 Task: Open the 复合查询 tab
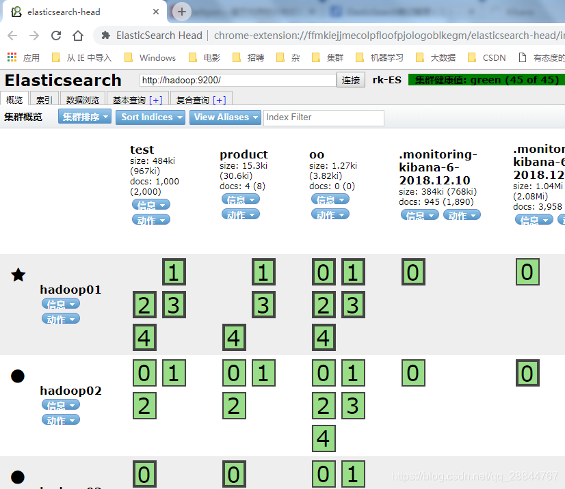coord(193,100)
